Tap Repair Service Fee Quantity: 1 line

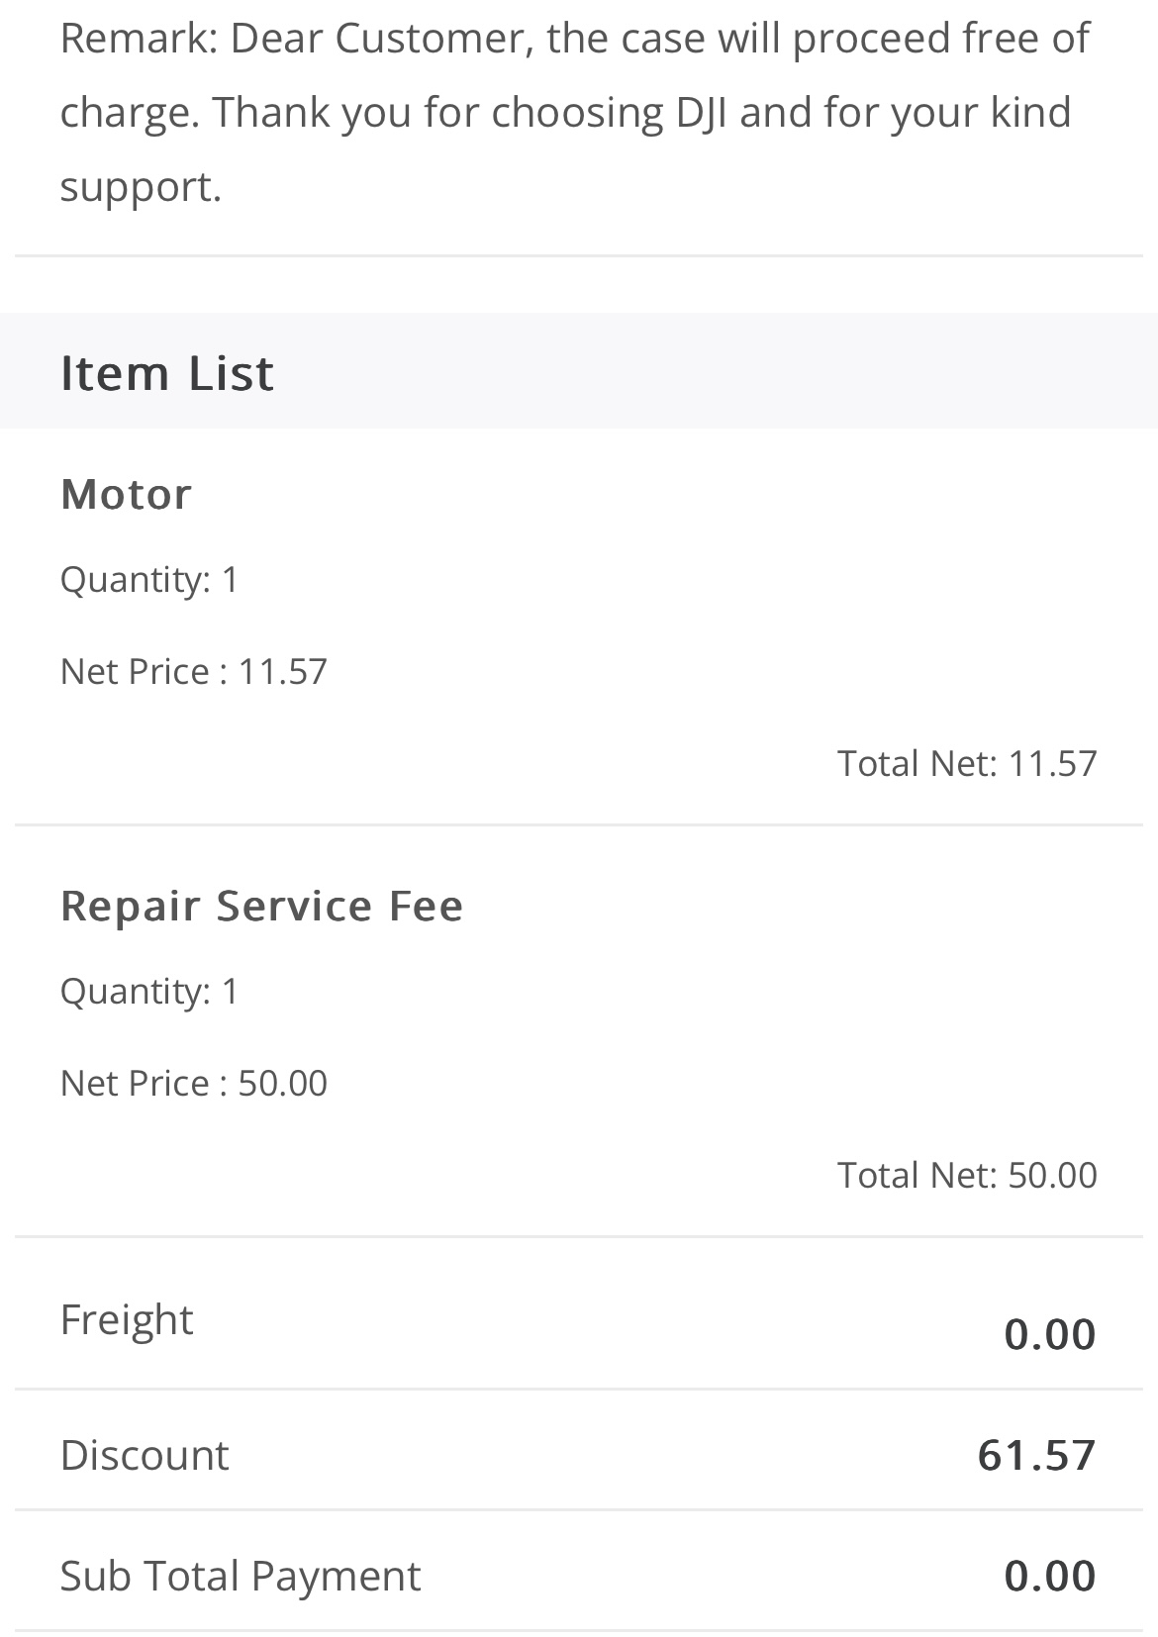[x=149, y=991]
